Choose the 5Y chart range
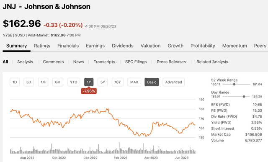 pyautogui.click(x=103, y=82)
